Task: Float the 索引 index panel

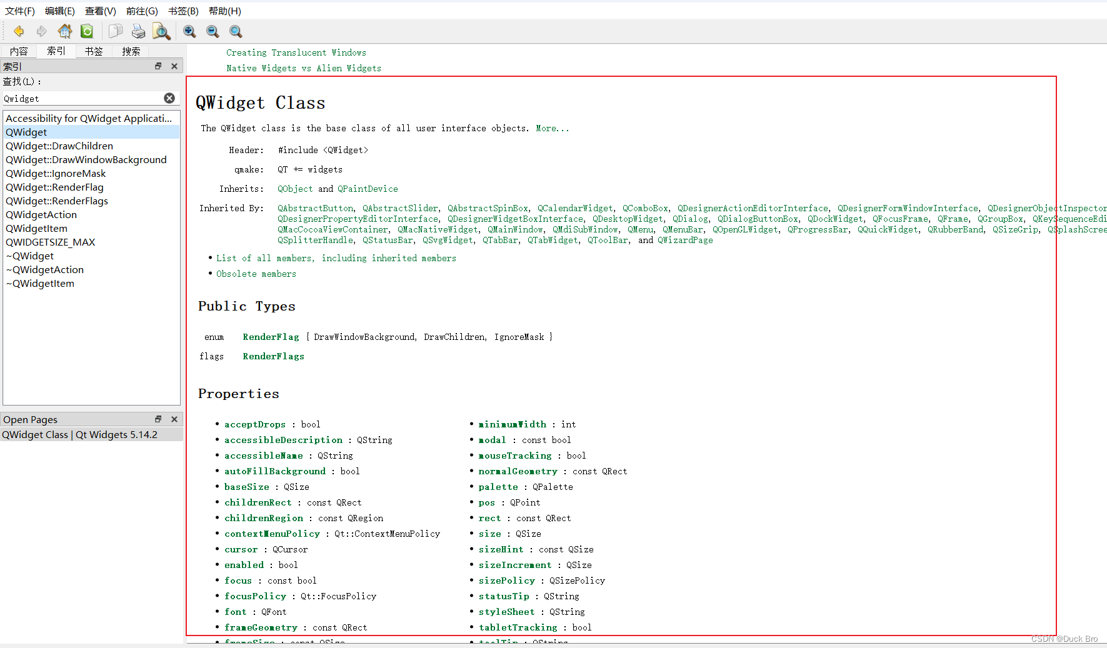Action: point(158,66)
